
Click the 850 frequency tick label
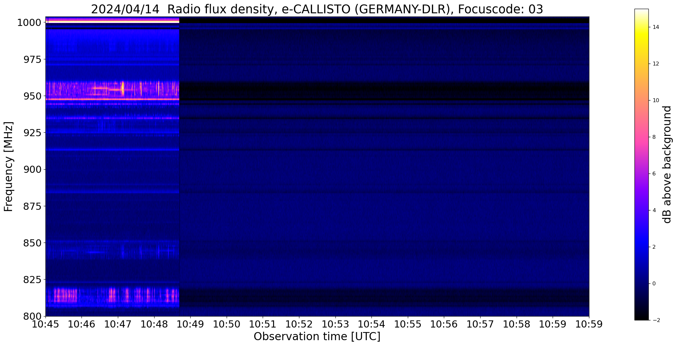pos(32,243)
